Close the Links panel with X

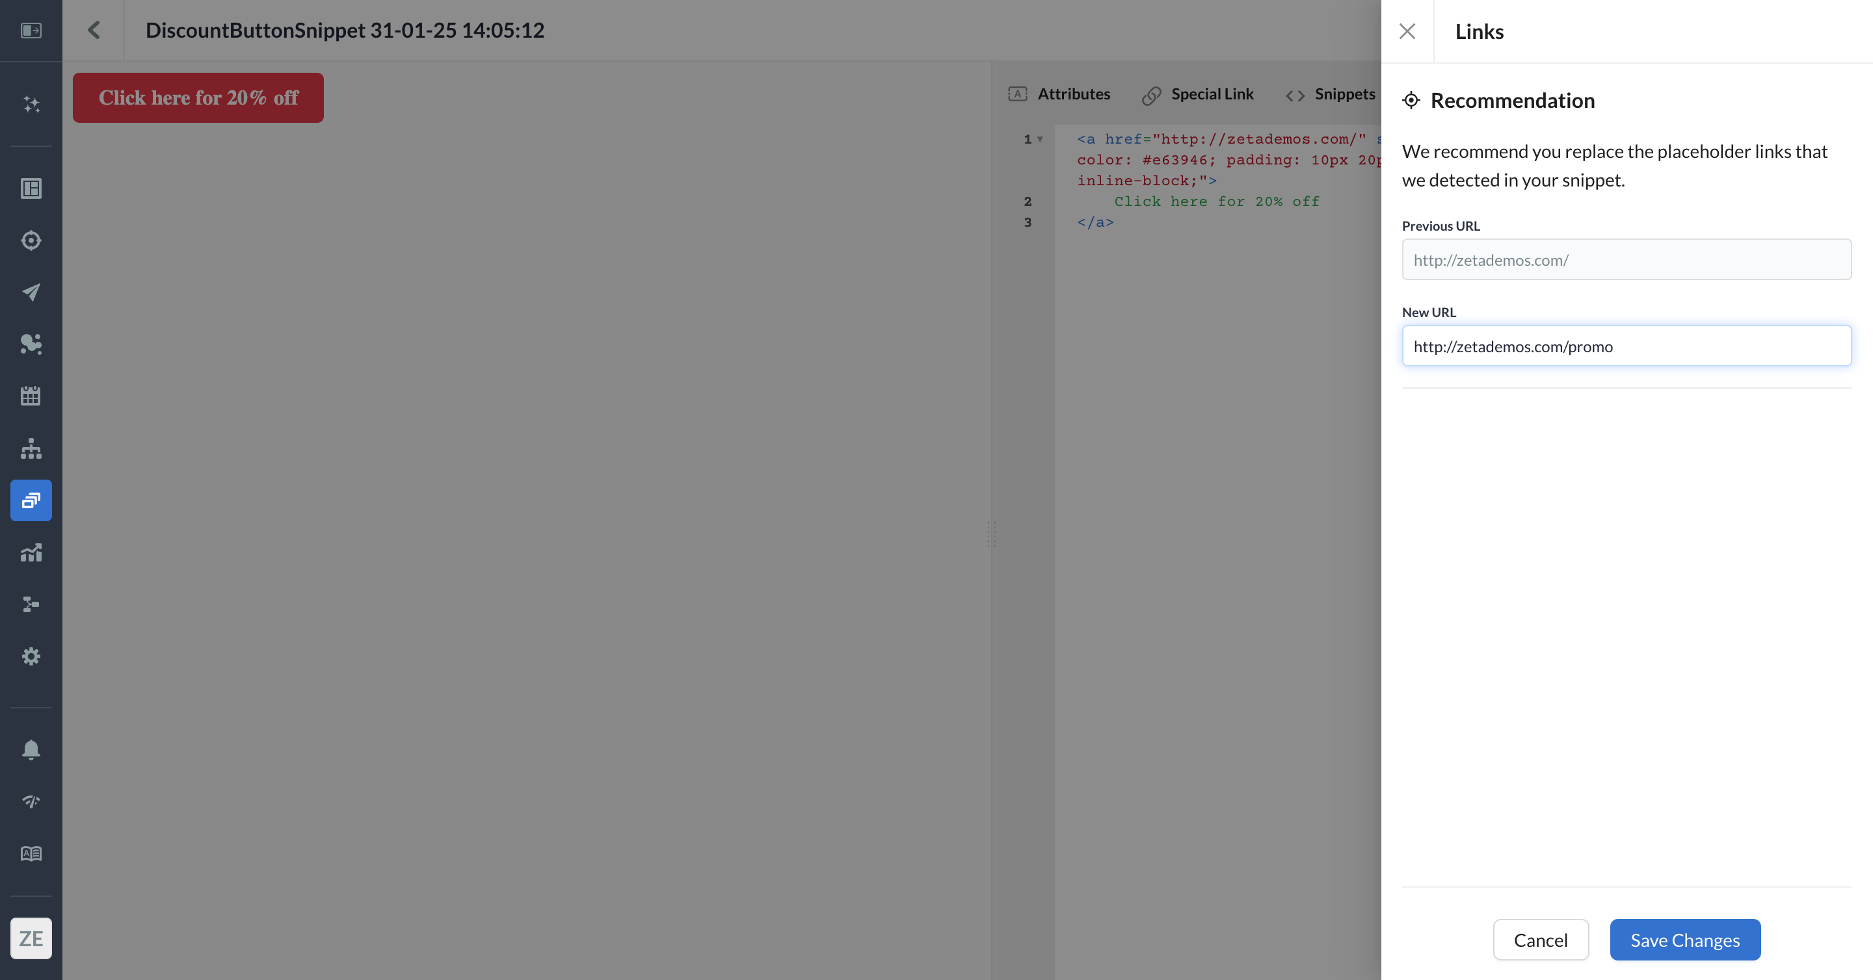pyautogui.click(x=1407, y=31)
